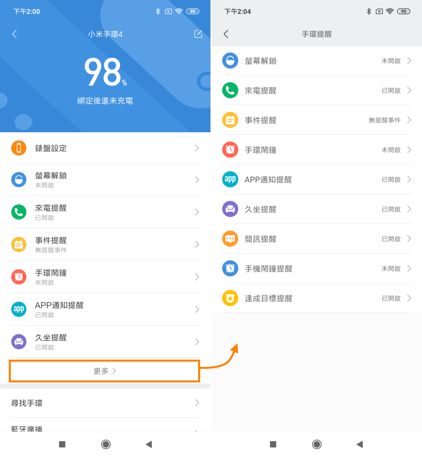This screenshot has height=457, width=422.
Task: Tap green 來電提醒 phone icon in left screen
Action: [19, 212]
